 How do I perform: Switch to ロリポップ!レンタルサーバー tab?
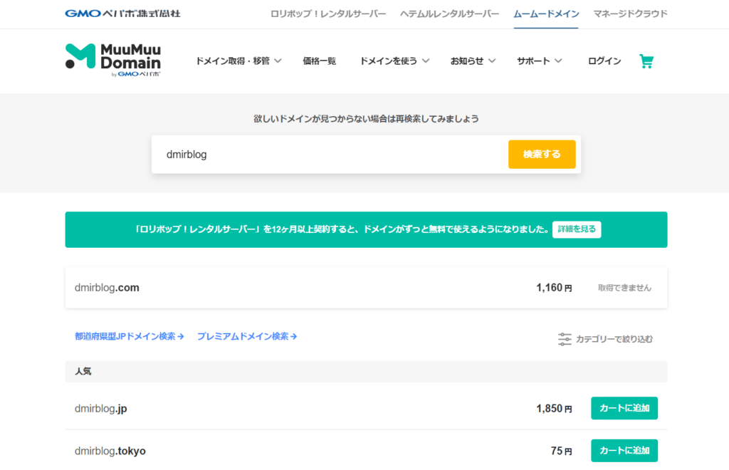pos(328,14)
